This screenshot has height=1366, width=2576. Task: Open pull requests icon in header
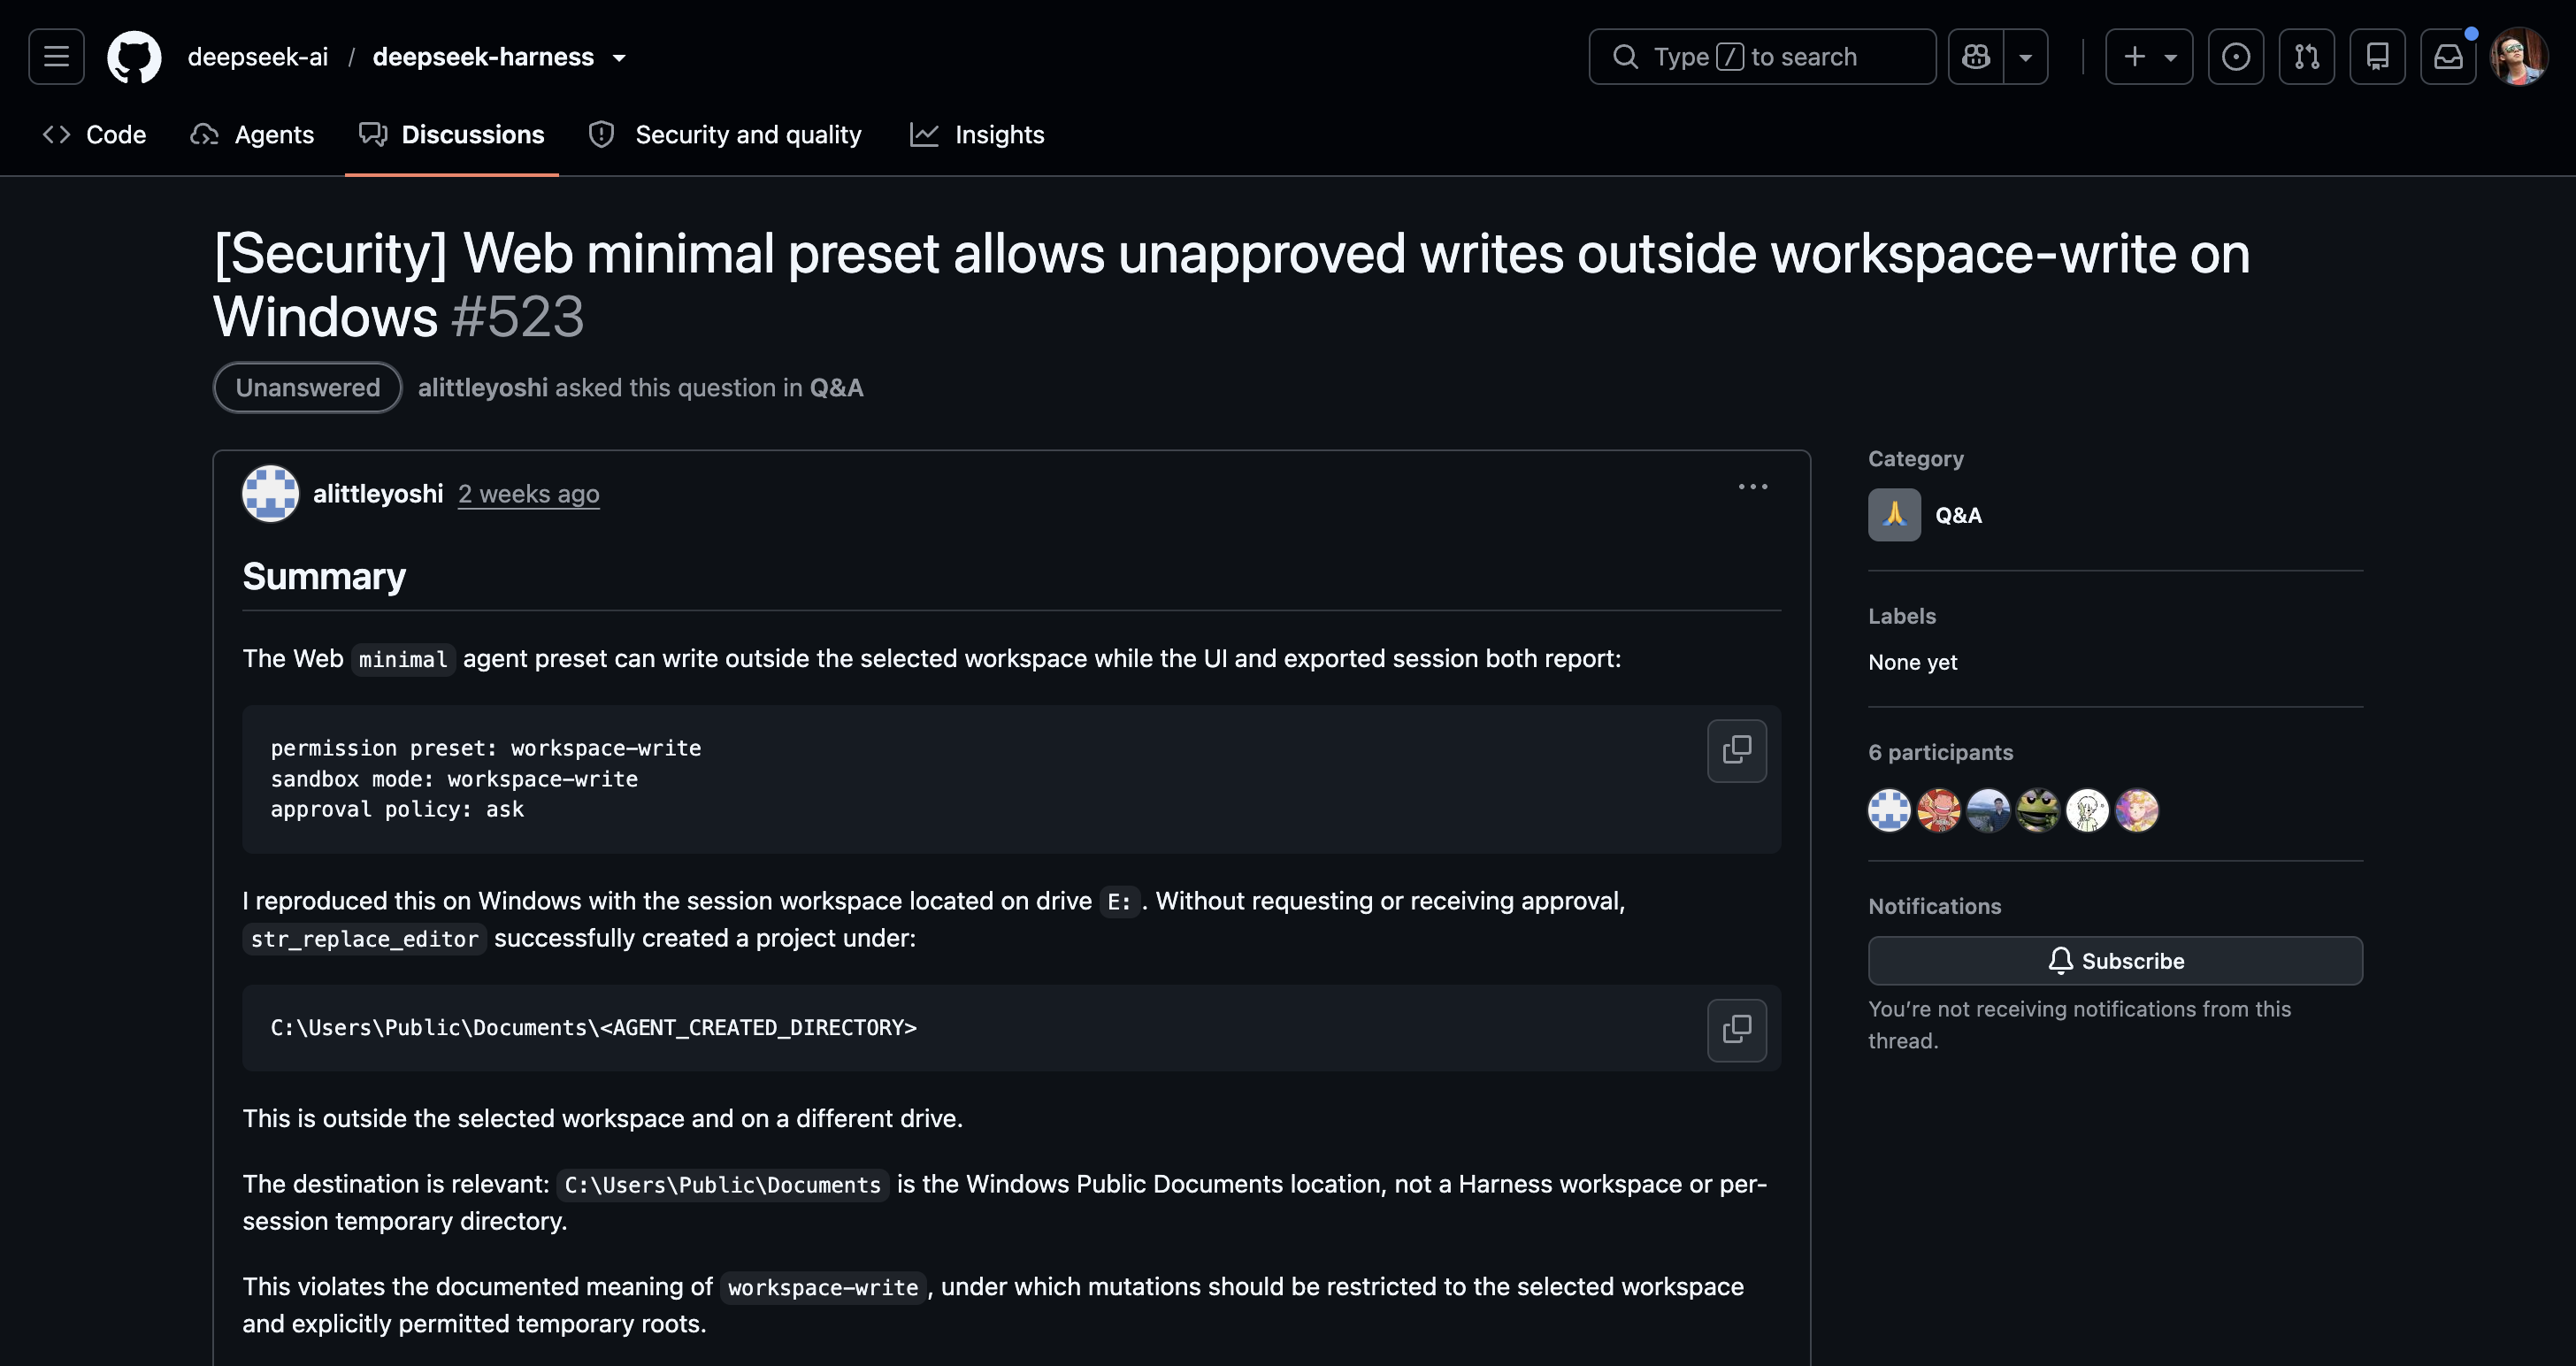[x=2307, y=57]
